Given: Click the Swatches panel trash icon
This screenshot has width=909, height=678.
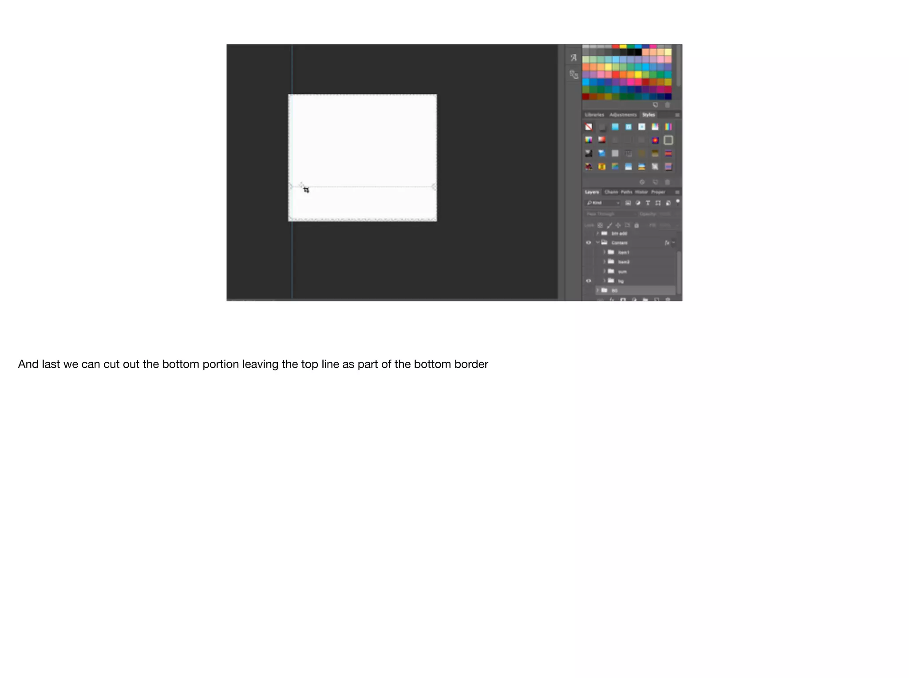Looking at the screenshot, I should [x=668, y=105].
